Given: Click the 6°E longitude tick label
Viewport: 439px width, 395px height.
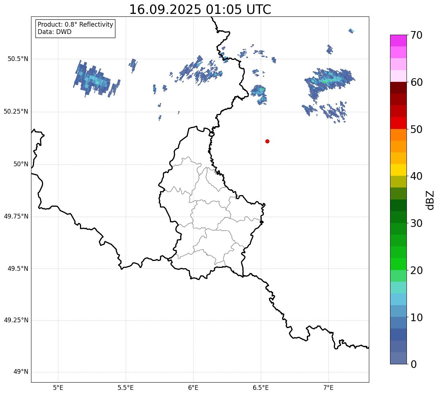Looking at the screenshot, I should click(193, 388).
